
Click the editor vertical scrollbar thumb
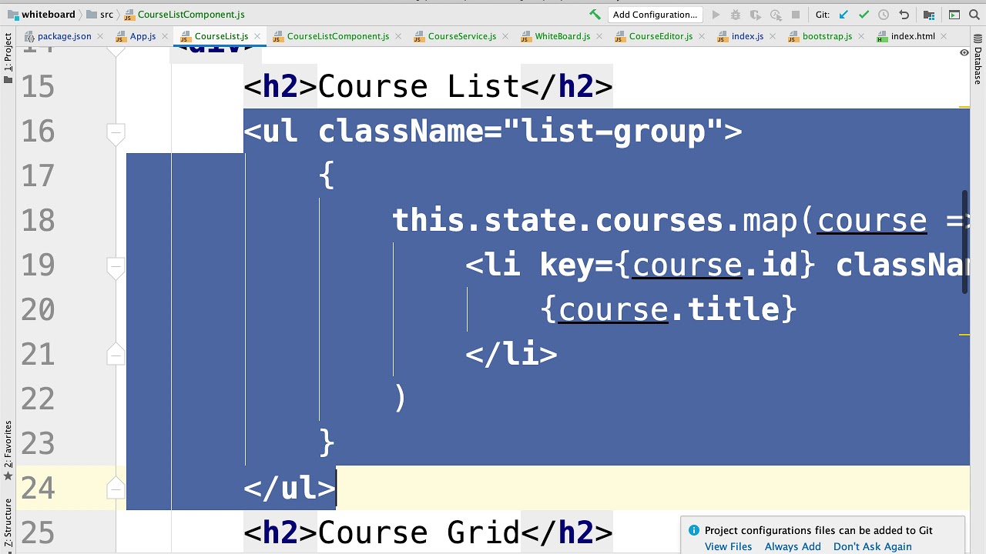tap(964, 242)
